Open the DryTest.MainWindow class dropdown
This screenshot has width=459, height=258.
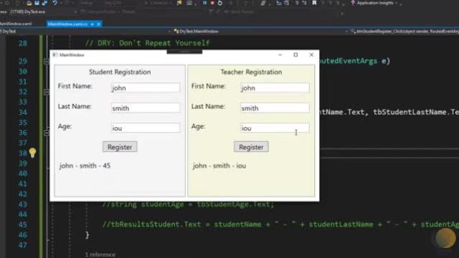(x=260, y=32)
